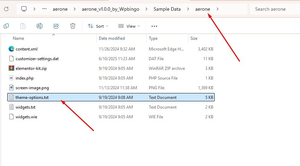Click the WinRAR icon of elementor-kit.zip

click(11, 68)
